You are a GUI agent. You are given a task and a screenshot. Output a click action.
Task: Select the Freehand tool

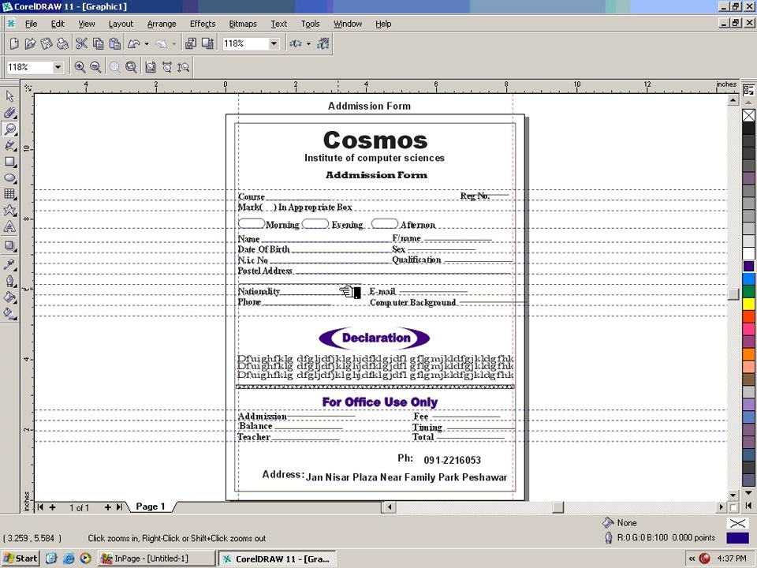tap(9, 145)
